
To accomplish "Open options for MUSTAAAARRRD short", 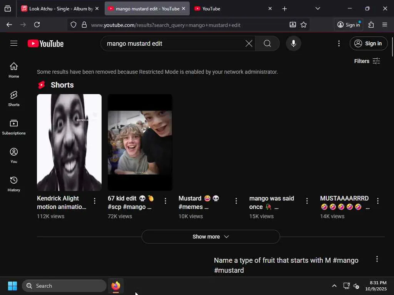I will [378, 201].
